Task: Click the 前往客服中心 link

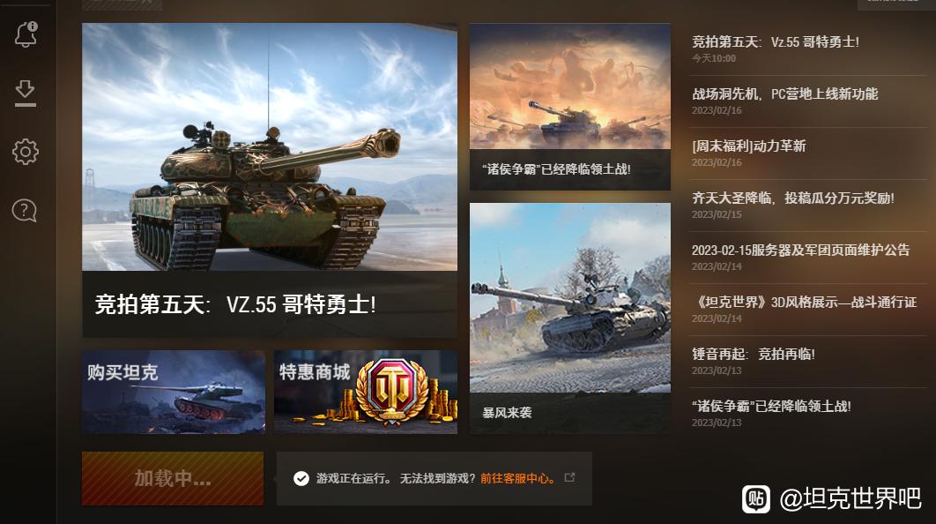Action: (x=519, y=479)
